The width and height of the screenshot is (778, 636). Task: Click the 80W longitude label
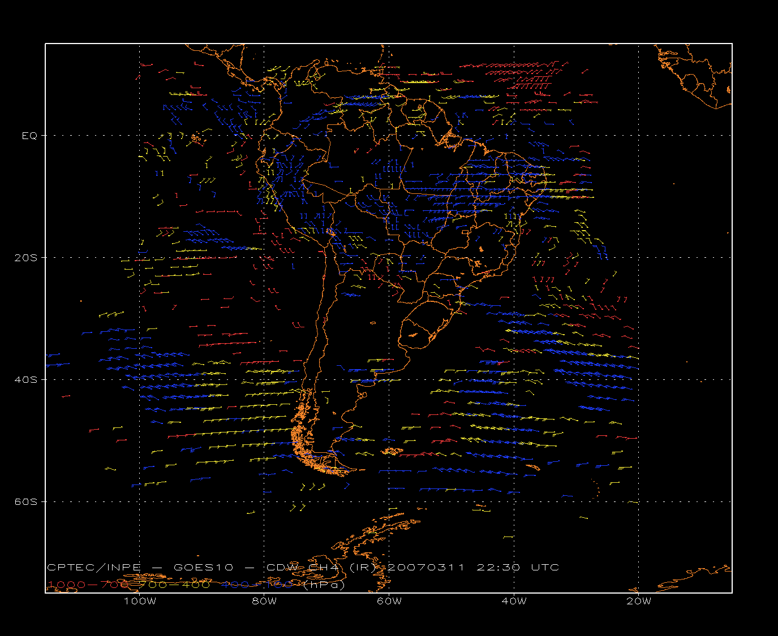(x=264, y=602)
